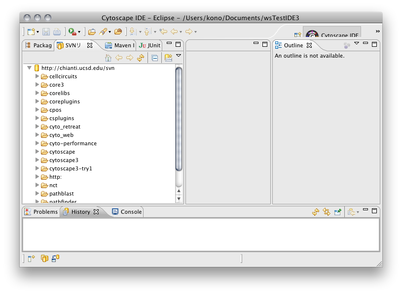The width and height of the screenshot is (402, 294).
Task: Click the Back navigation arrow in main toolbar
Action: [174, 32]
